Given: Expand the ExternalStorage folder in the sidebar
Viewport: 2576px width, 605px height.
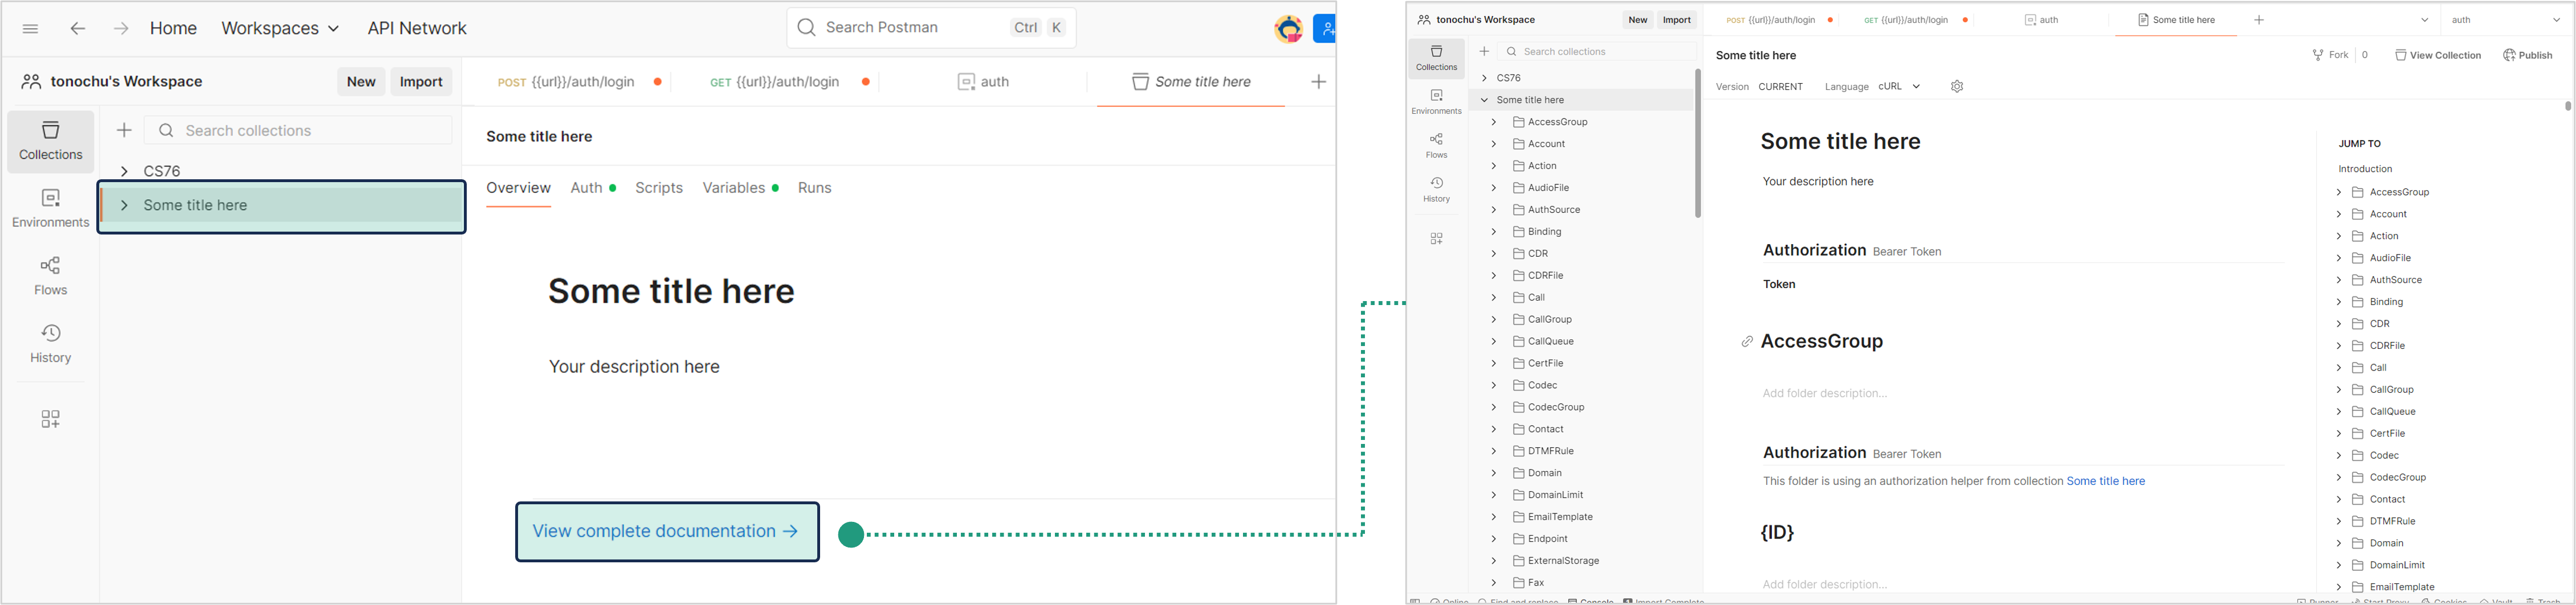Looking at the screenshot, I should coord(1493,561).
